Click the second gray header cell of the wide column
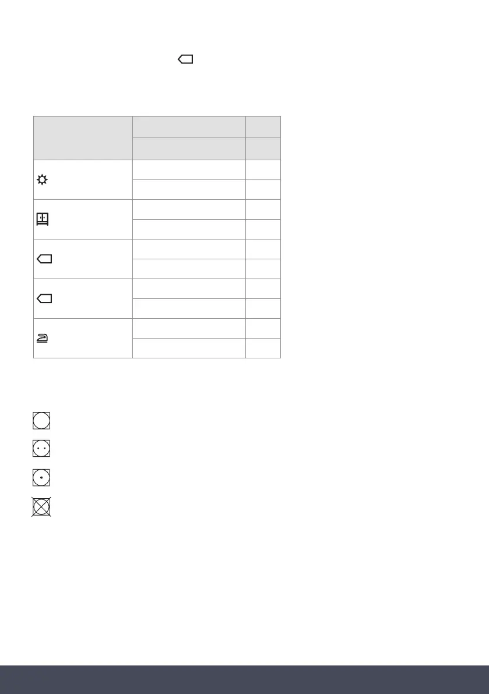The width and height of the screenshot is (489, 694). click(x=189, y=149)
